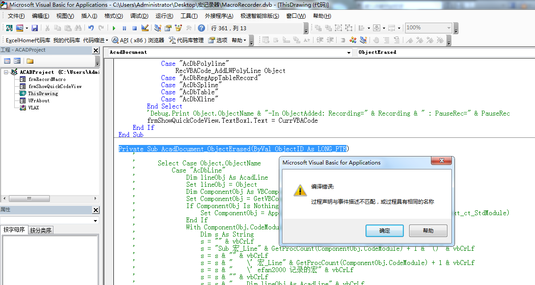
Task: Expand the 帮助 dropdown in add-in toolbar
Action: point(239,40)
